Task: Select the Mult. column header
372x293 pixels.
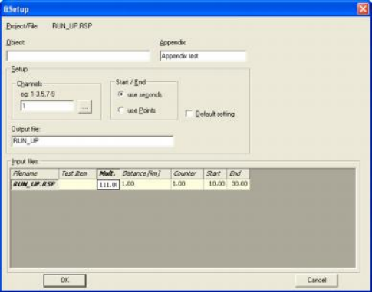Action: (108, 173)
